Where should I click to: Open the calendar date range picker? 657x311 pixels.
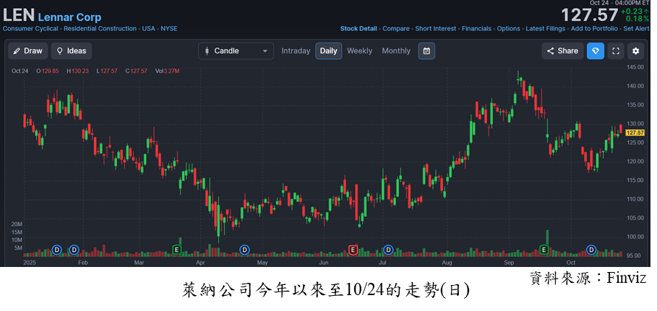[x=426, y=51]
